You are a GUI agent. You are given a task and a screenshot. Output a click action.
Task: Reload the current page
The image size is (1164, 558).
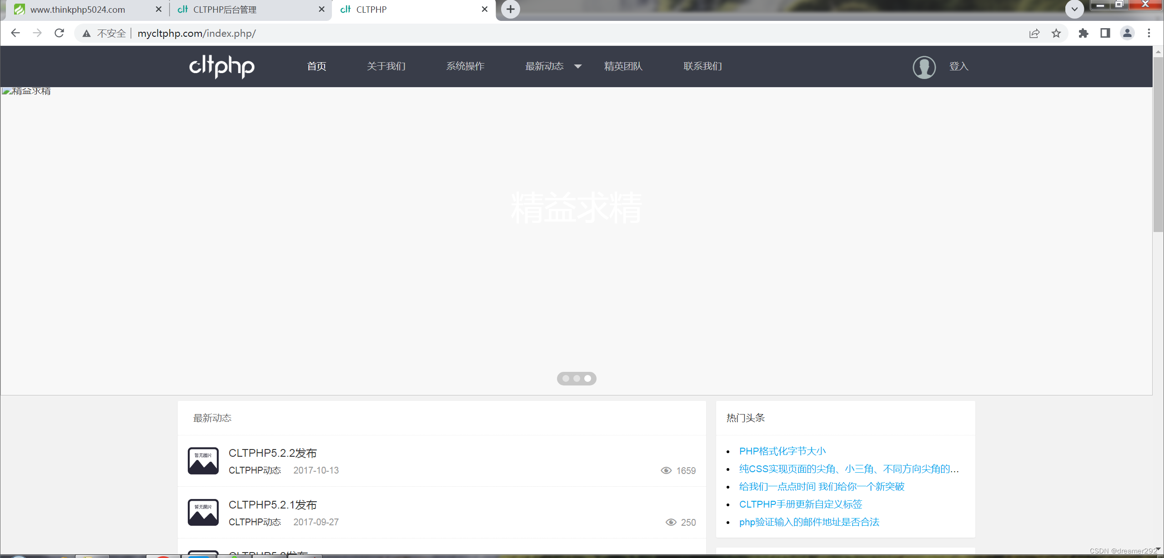[x=59, y=33]
